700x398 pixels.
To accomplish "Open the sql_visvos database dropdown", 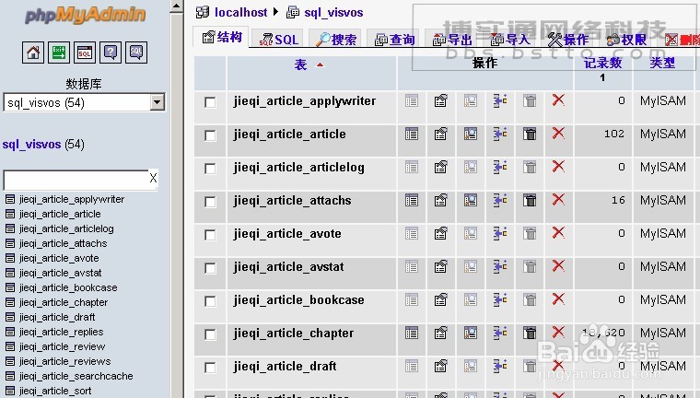I will 84,102.
